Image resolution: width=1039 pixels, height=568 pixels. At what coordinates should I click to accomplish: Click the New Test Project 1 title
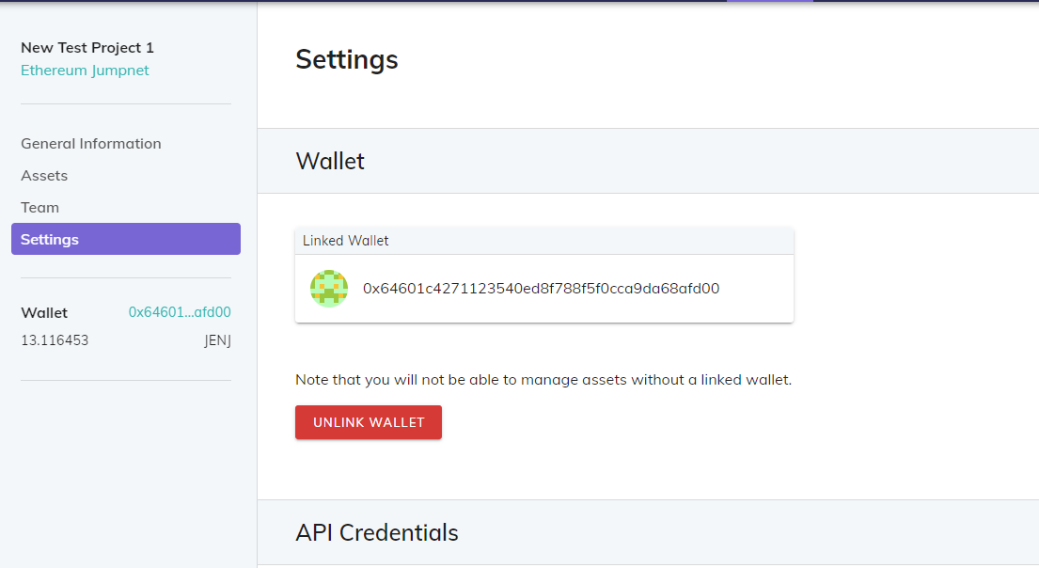[87, 48]
